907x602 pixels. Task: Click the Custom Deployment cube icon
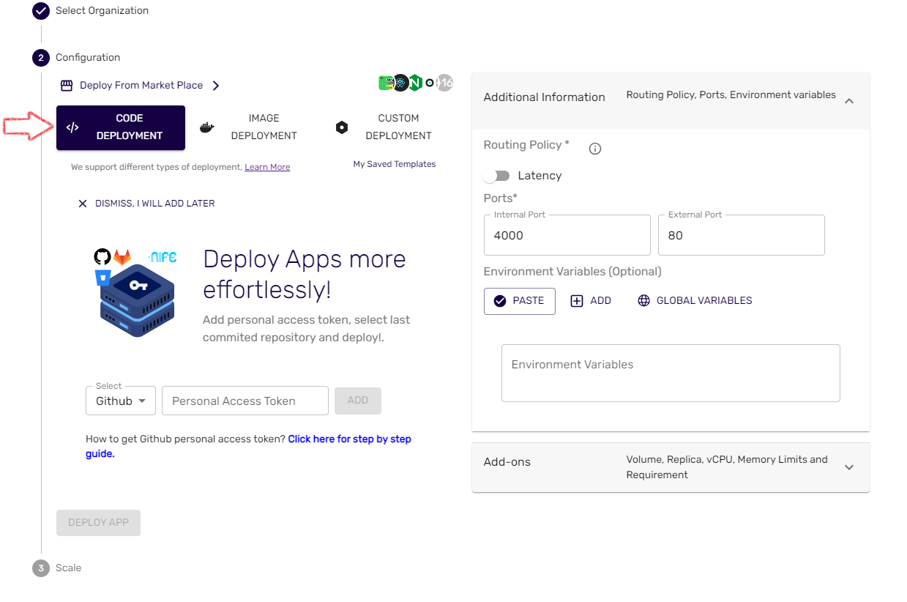tap(341, 127)
